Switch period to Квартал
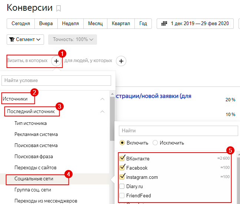The image size is (240, 204). click(x=121, y=24)
